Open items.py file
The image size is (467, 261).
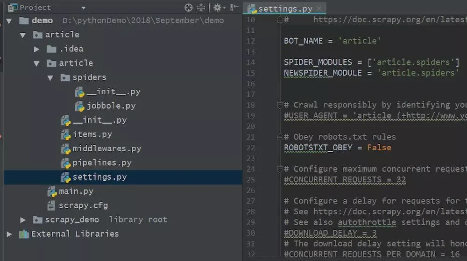point(92,134)
